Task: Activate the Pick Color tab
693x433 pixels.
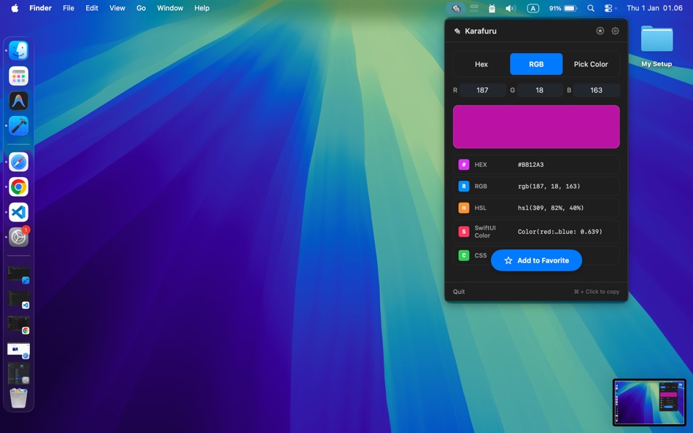Action: click(591, 64)
